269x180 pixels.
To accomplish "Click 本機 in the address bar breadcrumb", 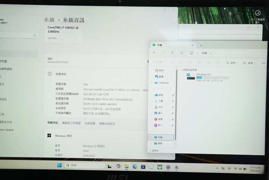I will point(204,53).
